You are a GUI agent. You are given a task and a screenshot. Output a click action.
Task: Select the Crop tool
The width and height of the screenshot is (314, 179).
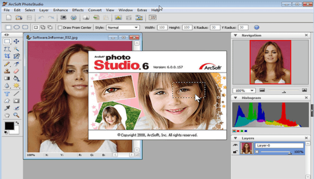tap(7, 56)
